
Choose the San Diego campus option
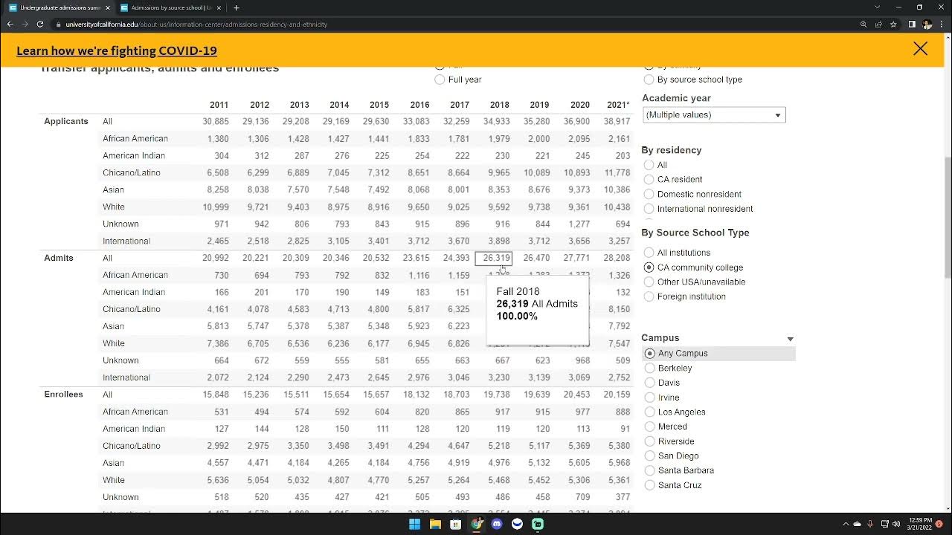tap(650, 455)
